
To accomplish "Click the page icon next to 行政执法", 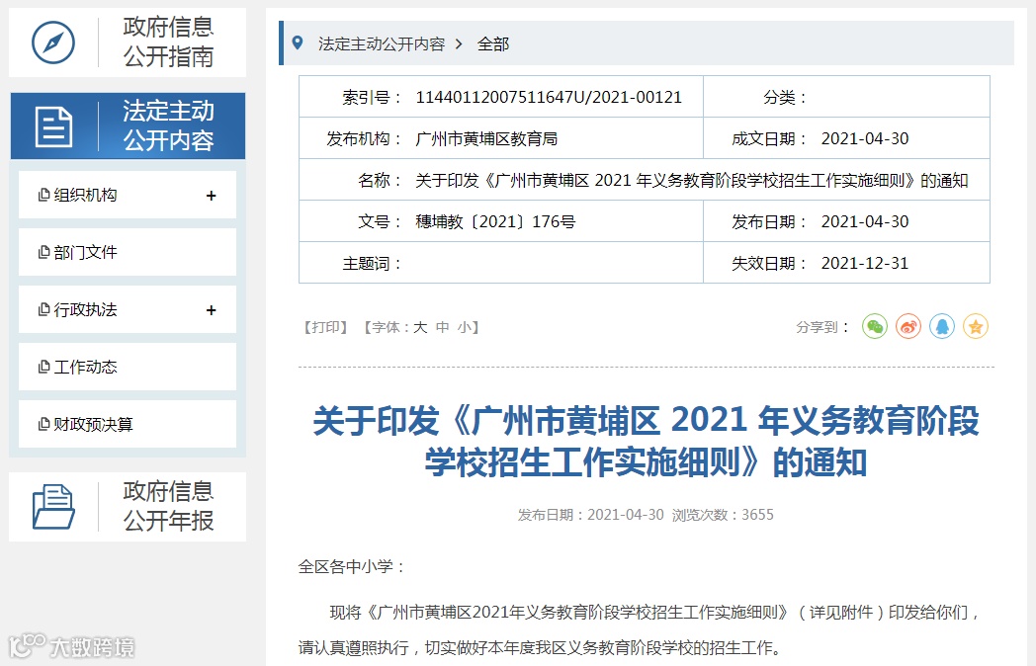I will click(44, 310).
